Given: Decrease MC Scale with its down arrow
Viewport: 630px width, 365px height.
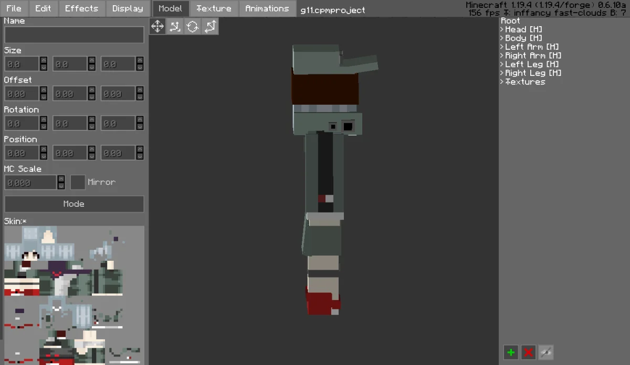Looking at the screenshot, I should [x=61, y=186].
